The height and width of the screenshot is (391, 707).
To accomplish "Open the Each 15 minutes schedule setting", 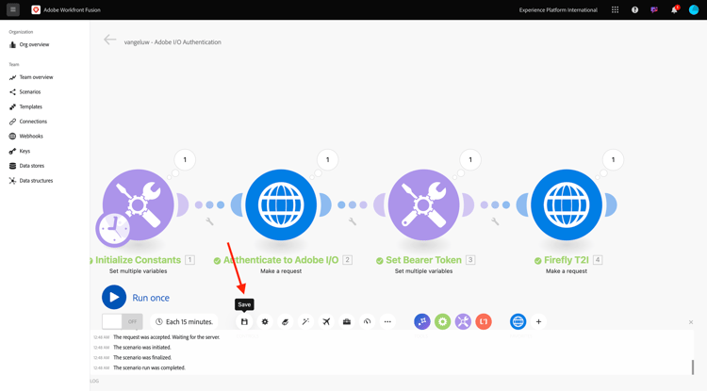I will [x=184, y=321].
